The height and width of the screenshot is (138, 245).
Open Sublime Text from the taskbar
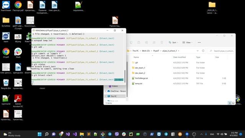pyautogui.click(x=89, y=134)
